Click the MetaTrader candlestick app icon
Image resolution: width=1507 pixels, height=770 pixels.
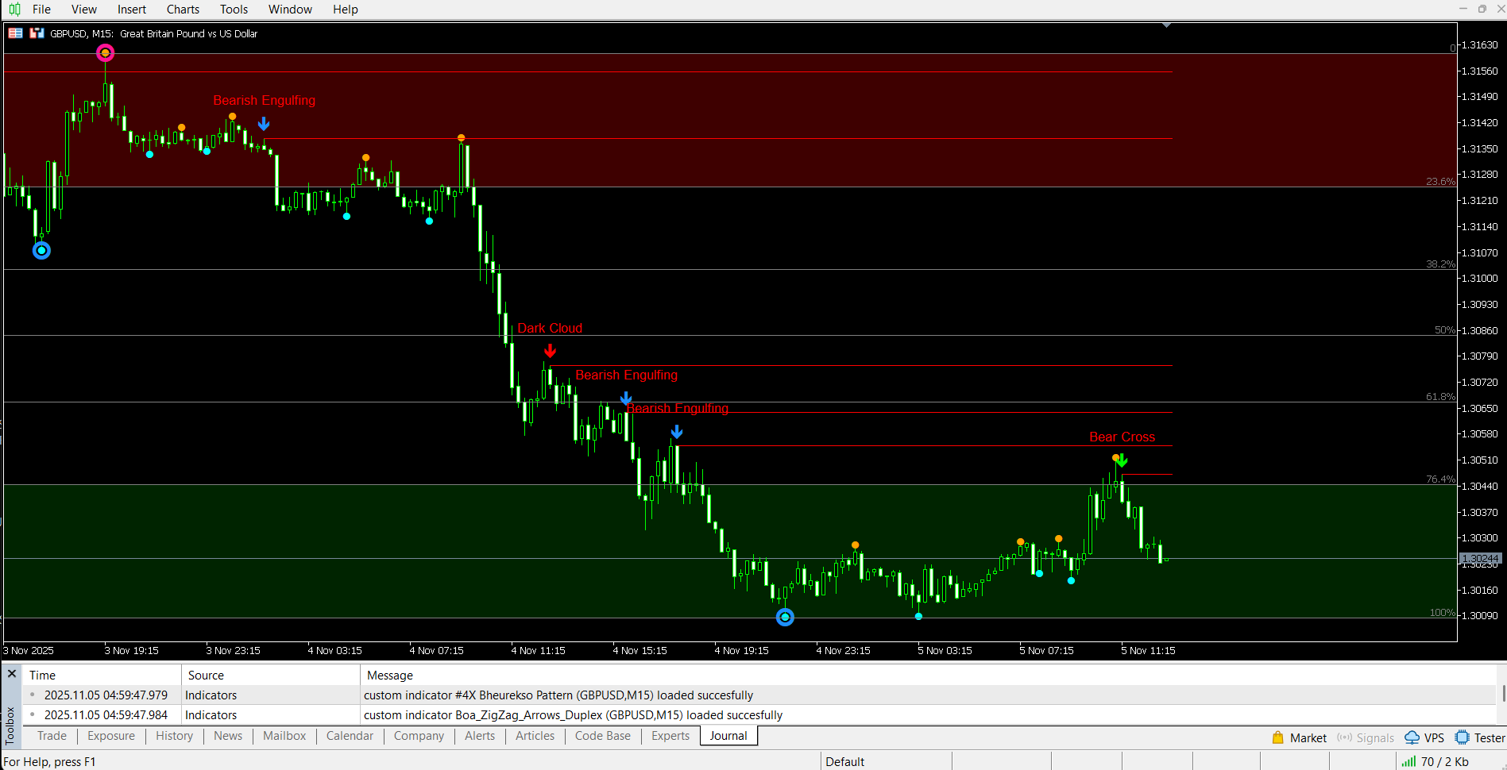pyautogui.click(x=14, y=10)
